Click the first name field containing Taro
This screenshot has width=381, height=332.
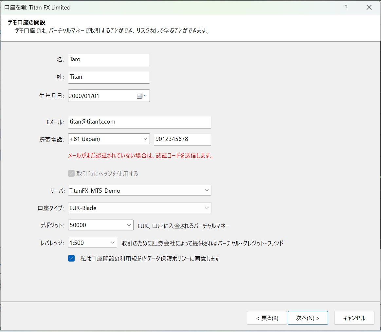109,60
